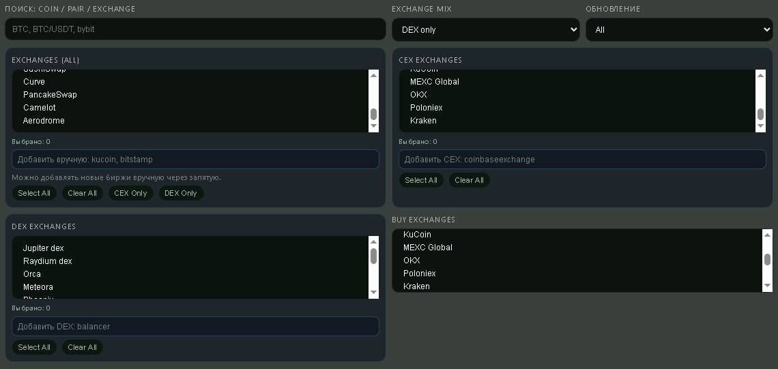This screenshot has width=778, height=369.
Task: Select Orca in DEX Exchanges list
Action: pos(190,274)
